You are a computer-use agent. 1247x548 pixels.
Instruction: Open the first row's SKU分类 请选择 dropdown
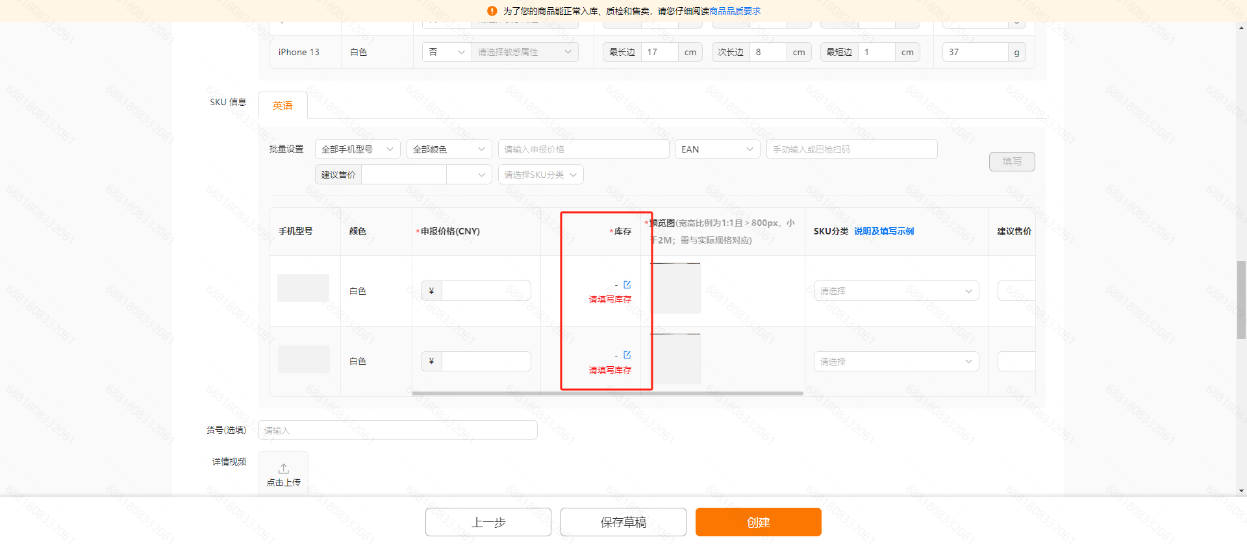[896, 291]
